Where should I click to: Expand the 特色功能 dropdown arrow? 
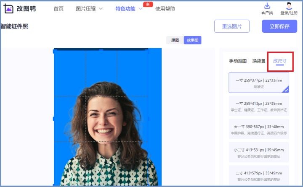[x=141, y=9]
